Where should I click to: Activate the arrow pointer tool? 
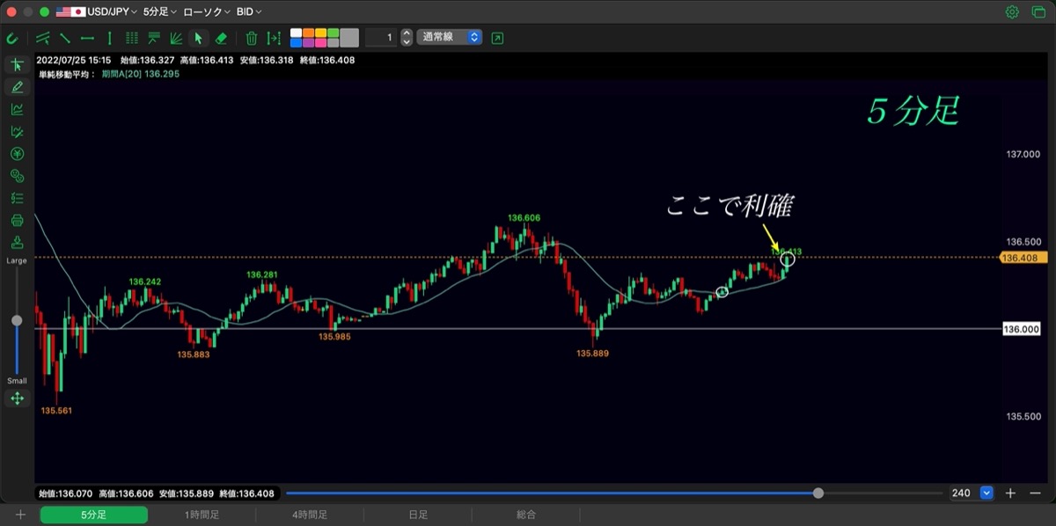point(198,38)
